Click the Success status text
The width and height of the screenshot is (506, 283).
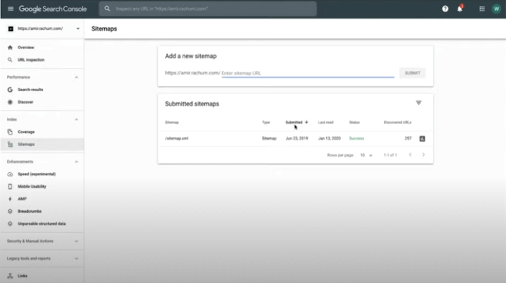click(x=356, y=138)
